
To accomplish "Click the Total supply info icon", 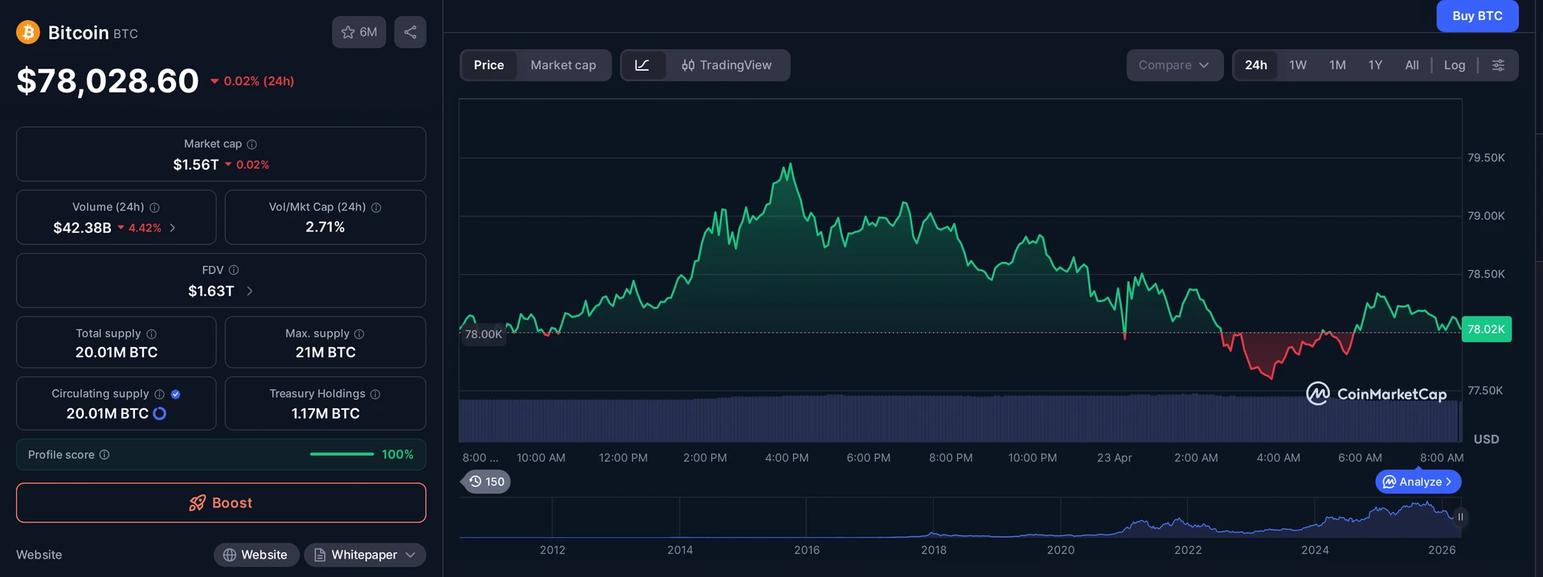I will 151,334.
